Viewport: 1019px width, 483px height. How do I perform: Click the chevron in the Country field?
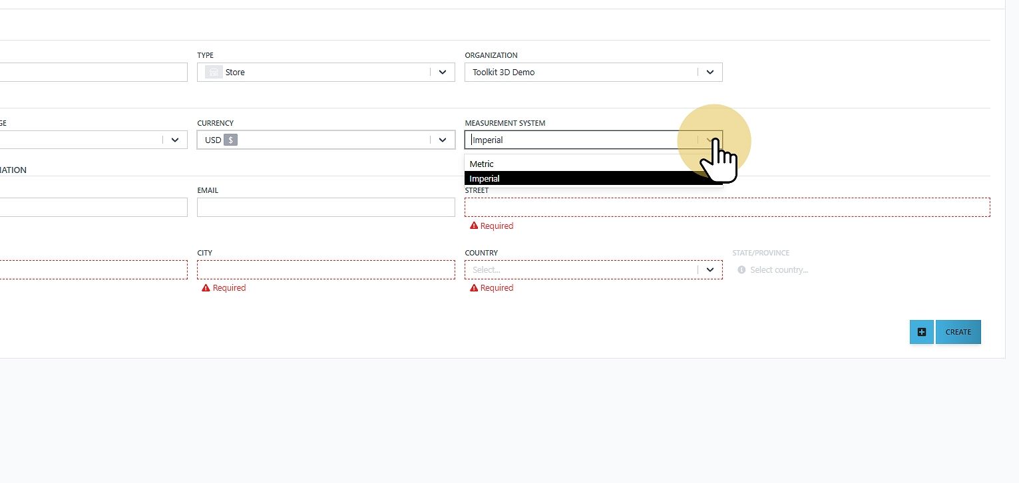[x=710, y=269]
